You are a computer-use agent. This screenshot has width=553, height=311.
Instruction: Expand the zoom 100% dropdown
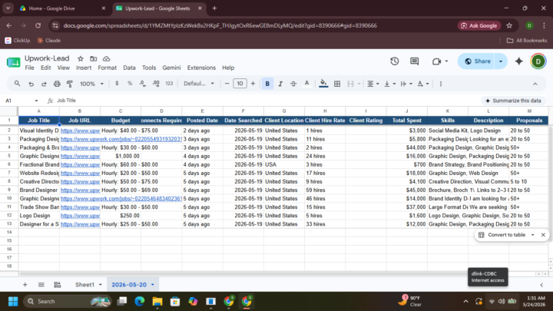(x=91, y=84)
